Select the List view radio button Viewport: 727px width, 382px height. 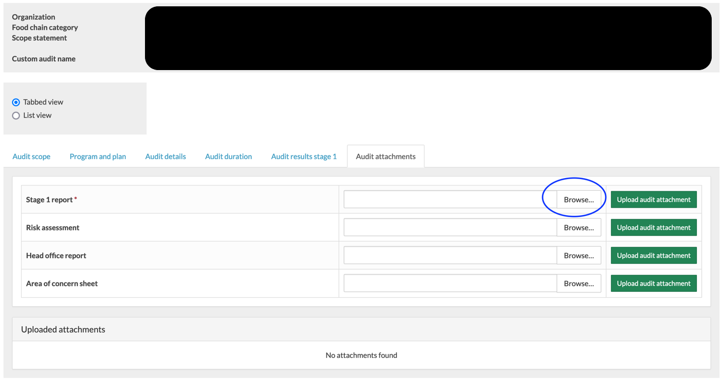pyautogui.click(x=16, y=115)
